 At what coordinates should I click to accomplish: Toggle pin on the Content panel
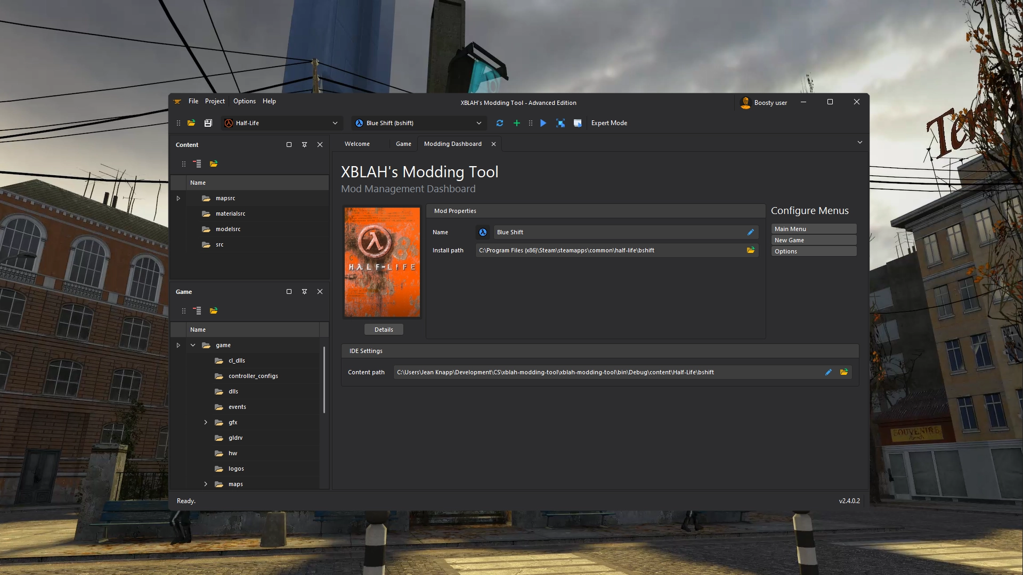(x=304, y=145)
